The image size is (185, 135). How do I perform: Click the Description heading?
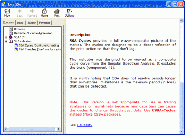click(80, 35)
